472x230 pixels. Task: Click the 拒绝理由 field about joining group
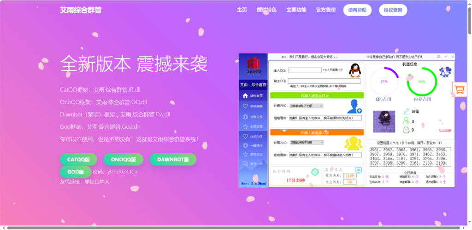tap(325, 155)
